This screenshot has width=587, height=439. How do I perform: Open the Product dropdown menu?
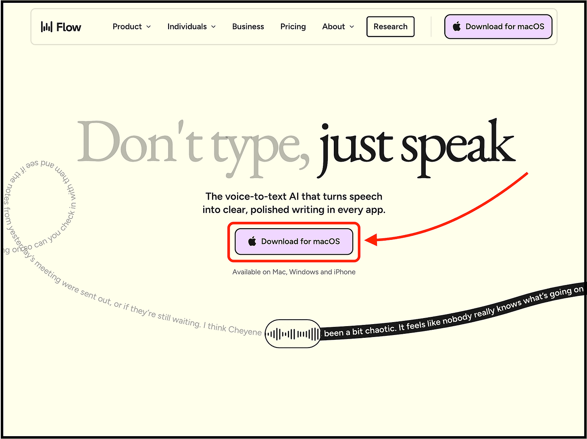coord(132,27)
